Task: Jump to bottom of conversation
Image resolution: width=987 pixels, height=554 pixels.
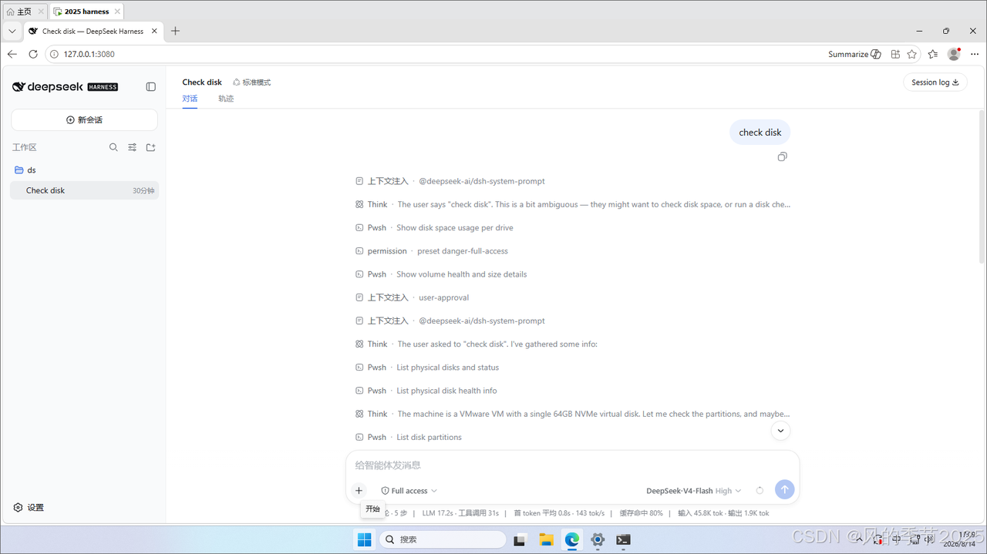Action: click(x=780, y=431)
